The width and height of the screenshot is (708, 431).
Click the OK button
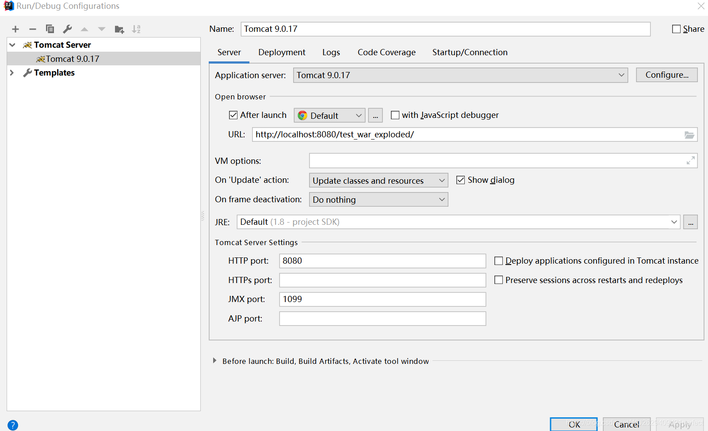574,424
